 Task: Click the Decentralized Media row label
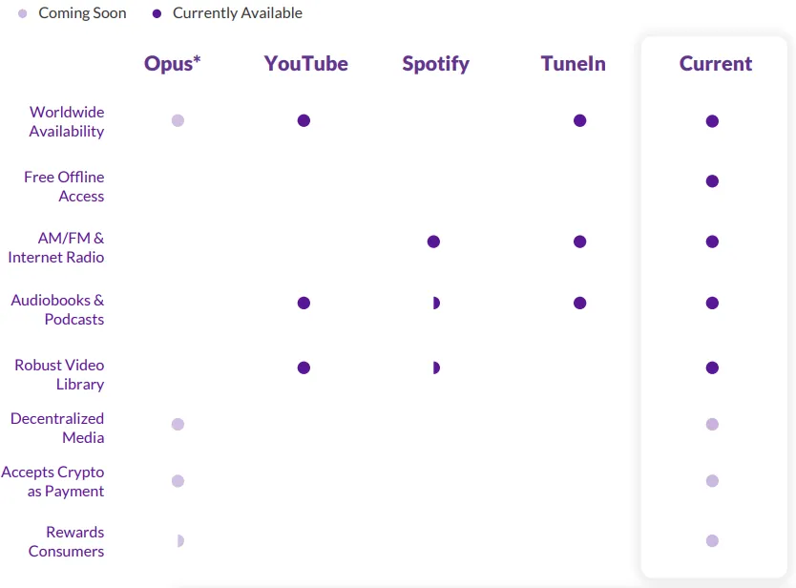57,428
